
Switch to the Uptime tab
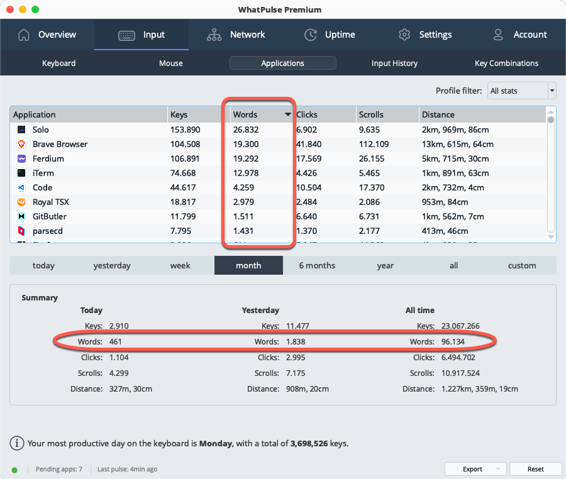coord(330,35)
